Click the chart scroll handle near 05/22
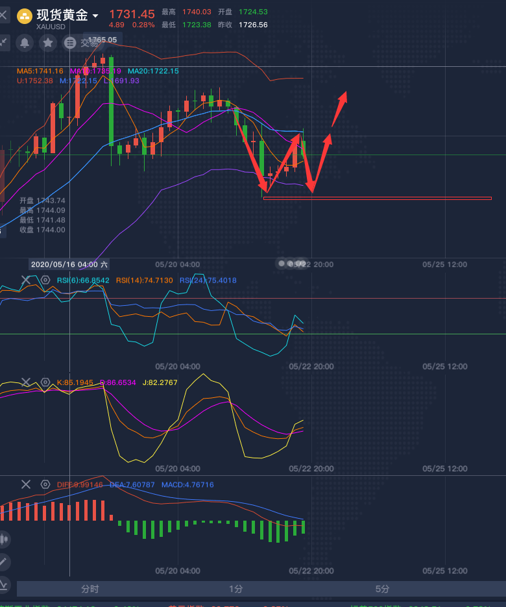506x607 pixels. coord(290,263)
